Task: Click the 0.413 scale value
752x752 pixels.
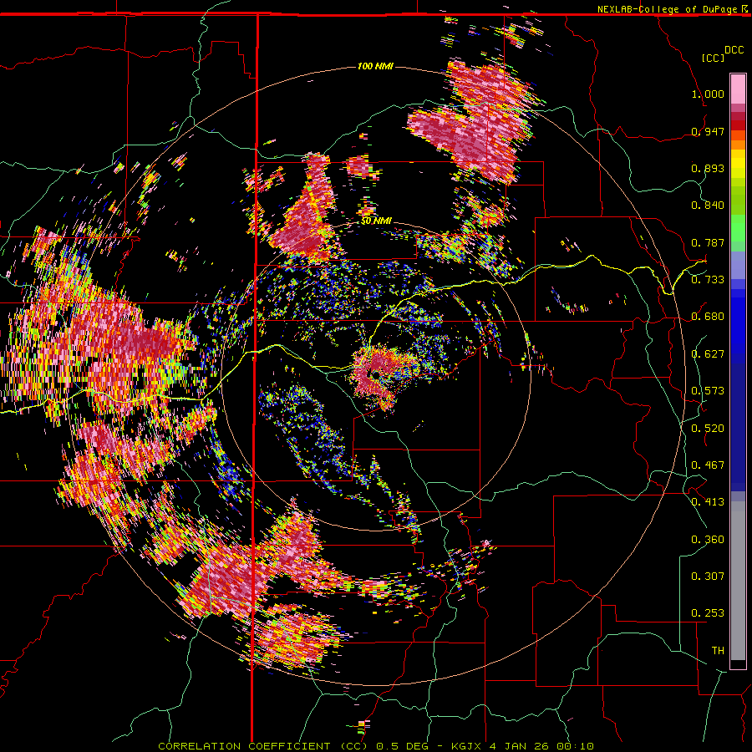Action: coord(708,502)
